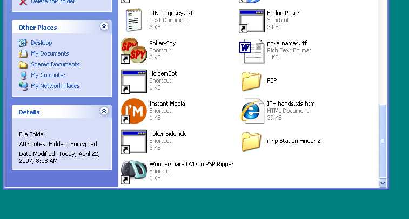This screenshot has width=409, height=219.
Task: Click the Shared Documents folder icon
Action: 23,65
